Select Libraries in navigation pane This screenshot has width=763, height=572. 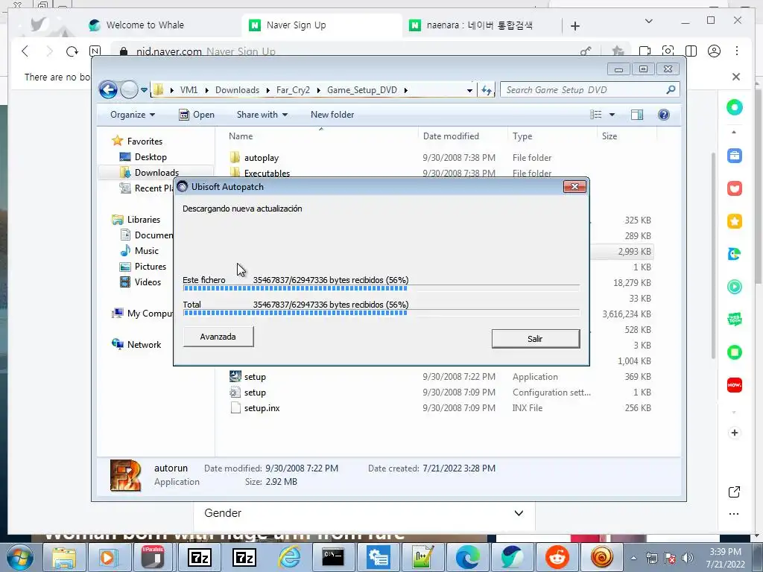tap(143, 220)
